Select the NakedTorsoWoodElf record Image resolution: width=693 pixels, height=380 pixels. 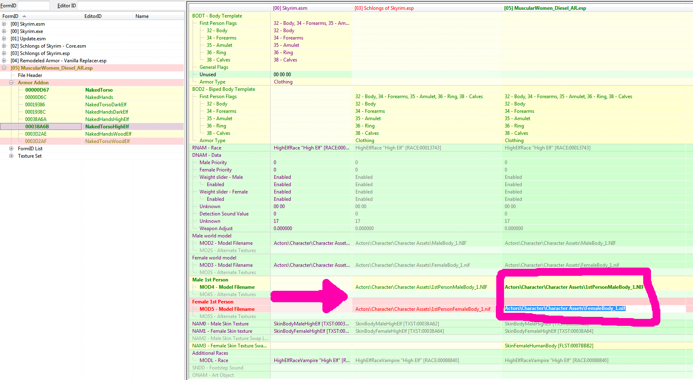[x=107, y=141]
